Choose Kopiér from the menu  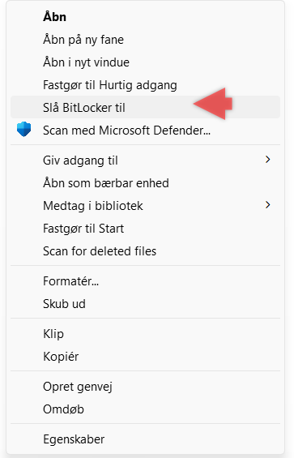pos(146,357)
